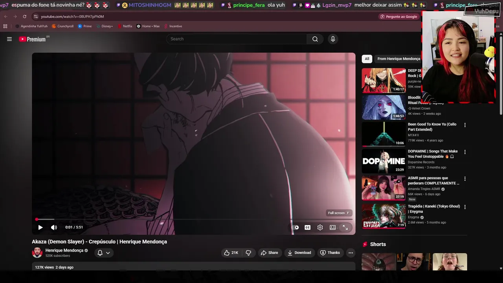Seek on the video progress bar
Image resolution: width=503 pixels, height=283 pixels.
click(x=194, y=219)
